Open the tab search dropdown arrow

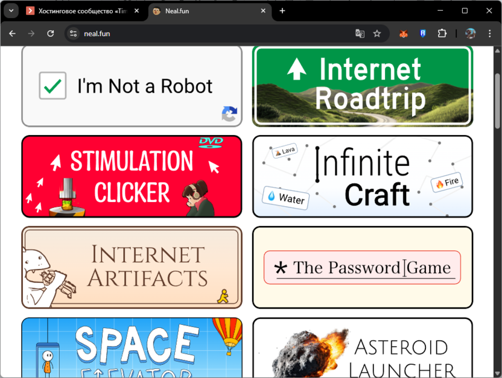coord(11,11)
